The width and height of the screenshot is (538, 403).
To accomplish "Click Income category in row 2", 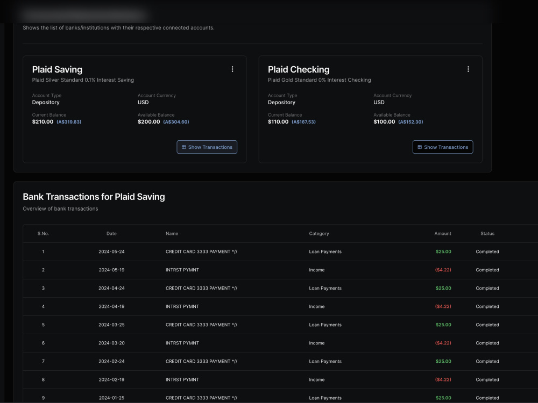I will point(317,270).
